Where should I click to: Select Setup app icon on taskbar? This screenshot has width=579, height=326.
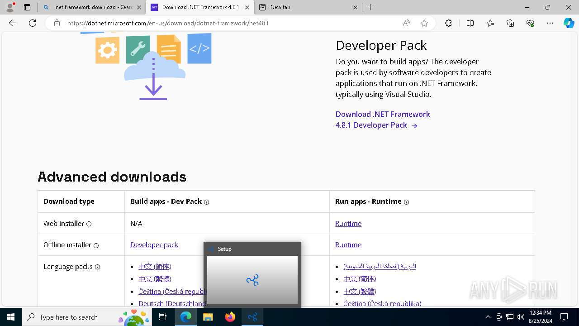click(252, 317)
